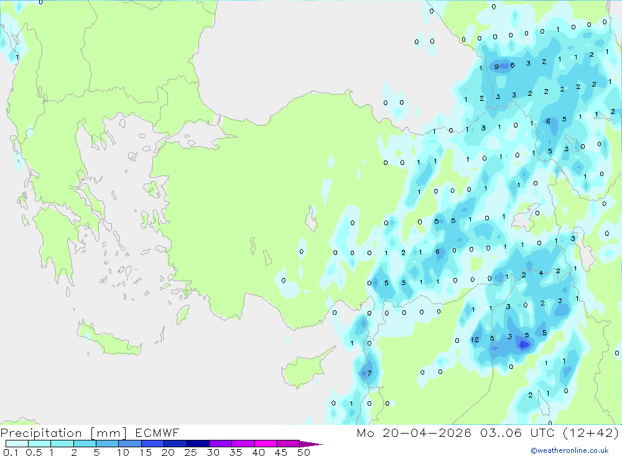Select the 30–35 mm purple legend swatch

click(x=221, y=444)
